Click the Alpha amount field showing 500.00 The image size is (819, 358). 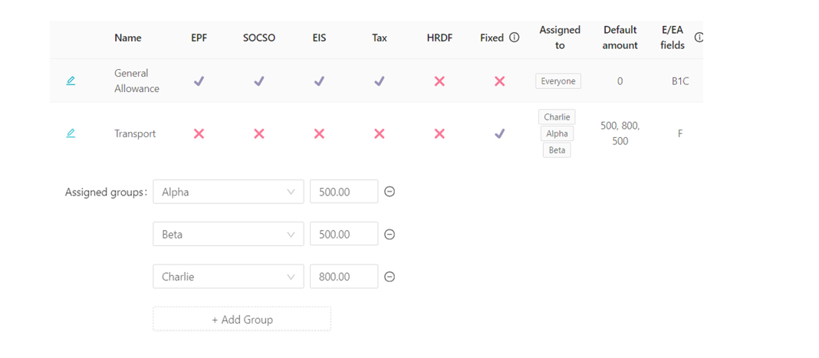(x=343, y=192)
